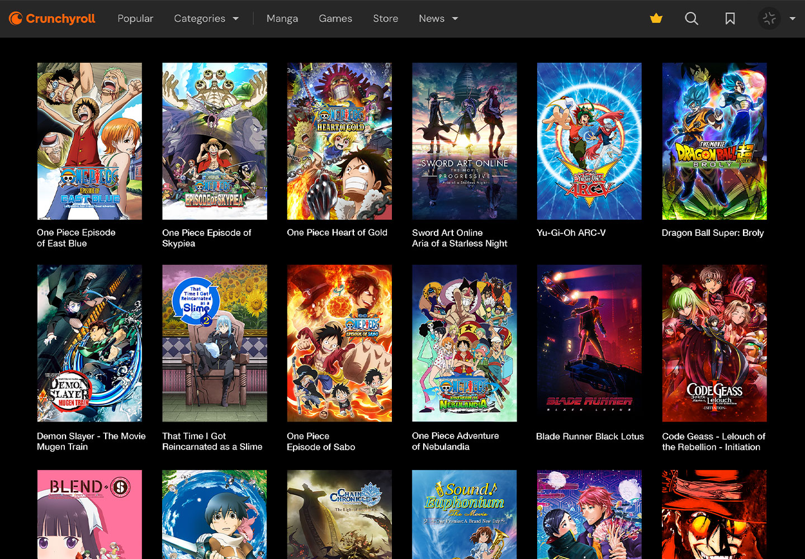805x559 pixels.
Task: Open the Chain Chronicle poster
Action: tap(339, 514)
